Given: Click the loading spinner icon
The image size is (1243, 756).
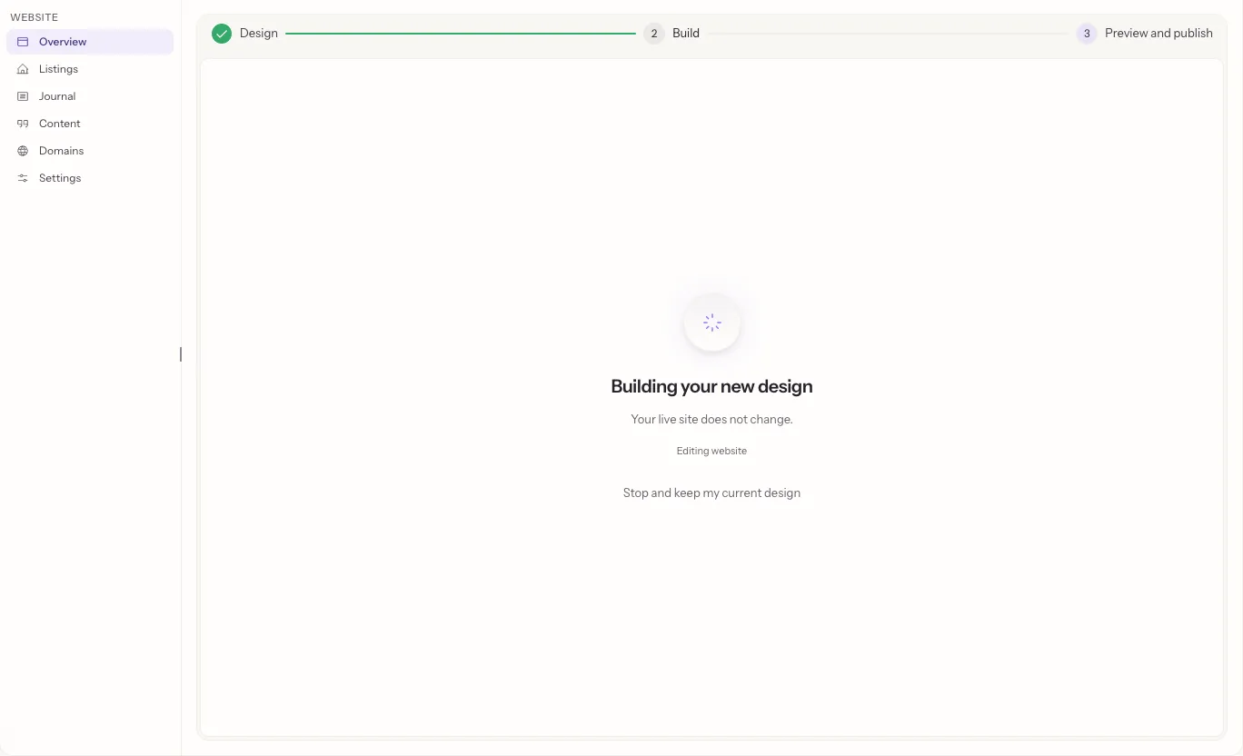Looking at the screenshot, I should (712, 323).
